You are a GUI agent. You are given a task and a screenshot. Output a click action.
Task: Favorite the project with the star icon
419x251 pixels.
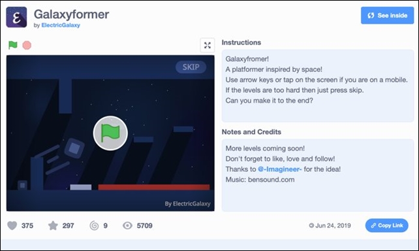[53, 226]
